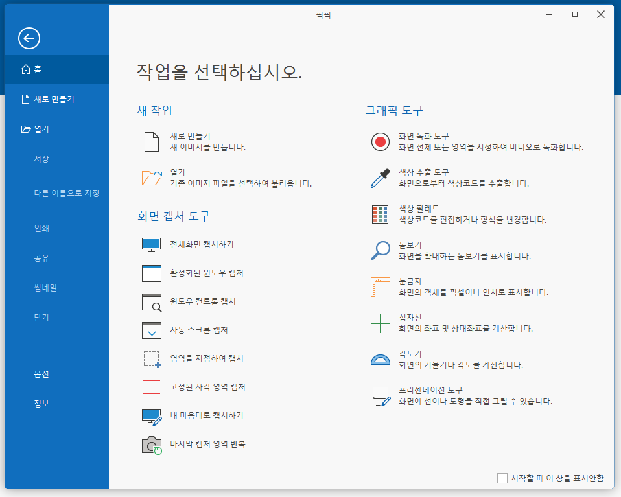Click the 화면 녹화 도구 title

tap(424, 136)
